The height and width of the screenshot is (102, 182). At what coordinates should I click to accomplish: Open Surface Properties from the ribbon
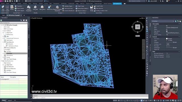pyautogui.click(x=29, y=8)
